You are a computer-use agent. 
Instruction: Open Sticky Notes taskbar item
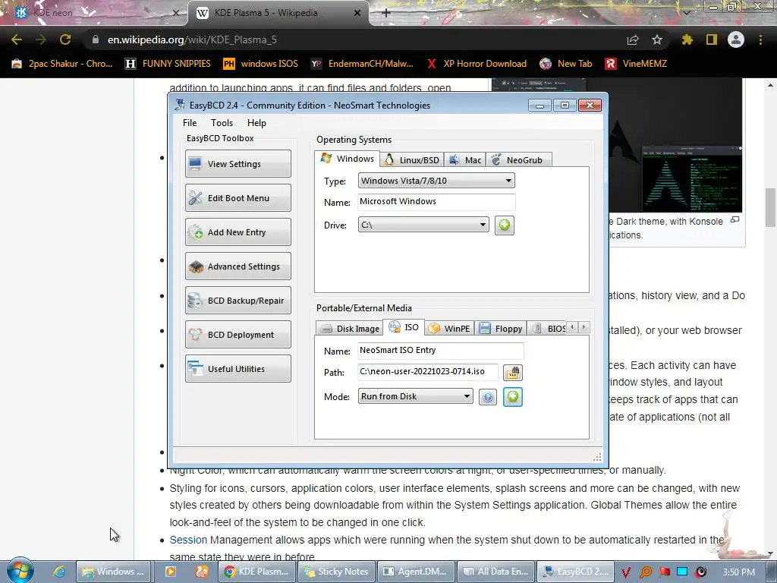click(336, 572)
